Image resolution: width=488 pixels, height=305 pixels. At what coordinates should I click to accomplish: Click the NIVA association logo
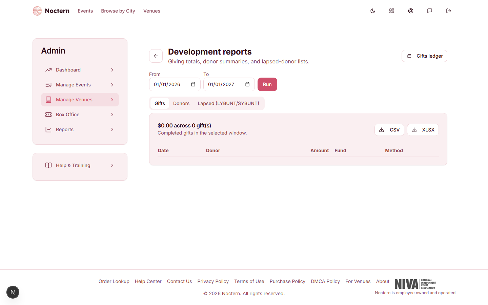tap(415, 284)
